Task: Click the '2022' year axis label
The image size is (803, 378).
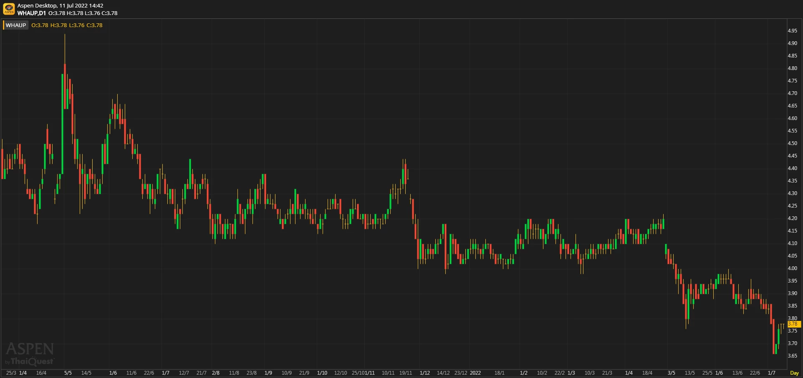Action: pos(475,373)
